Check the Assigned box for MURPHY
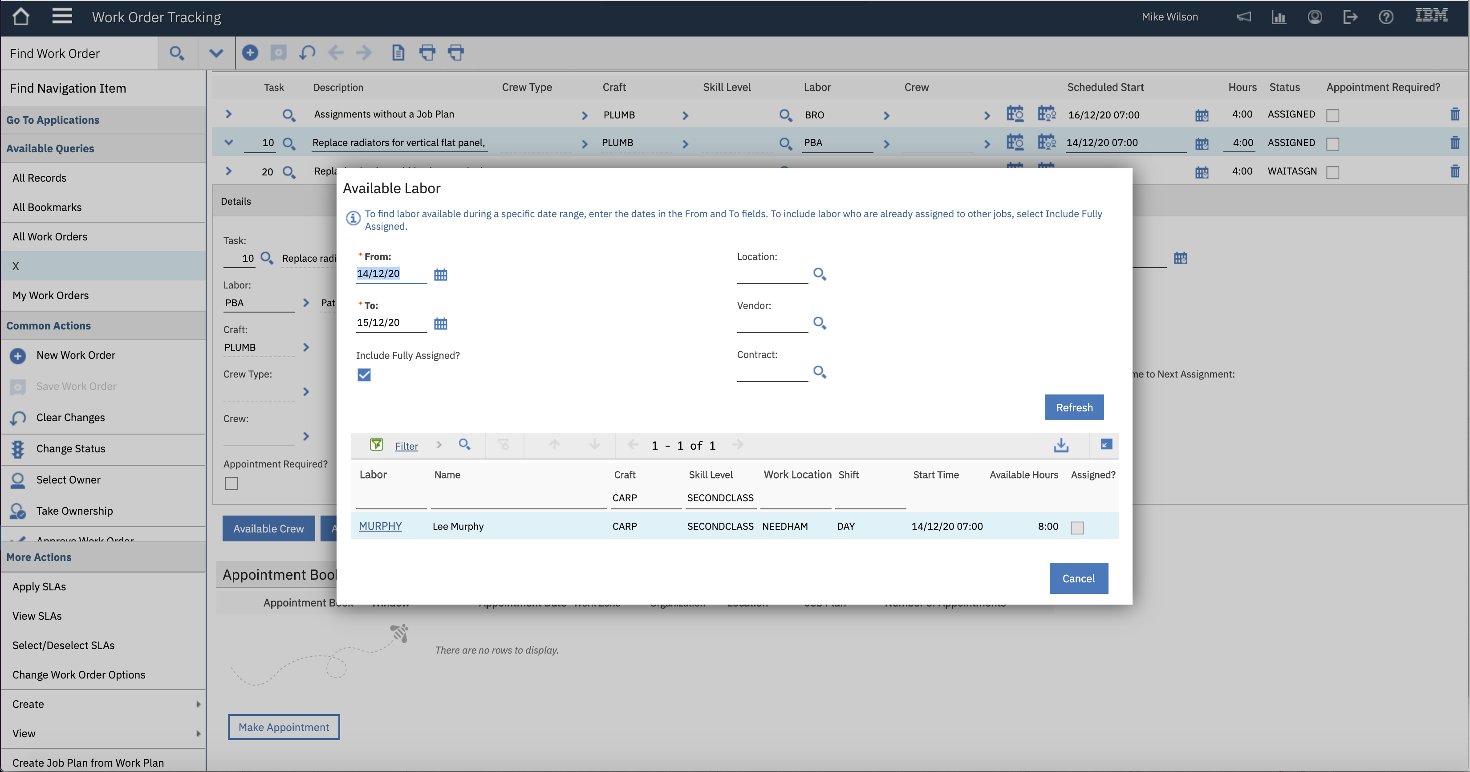Image resolution: width=1470 pixels, height=772 pixels. 1077,527
